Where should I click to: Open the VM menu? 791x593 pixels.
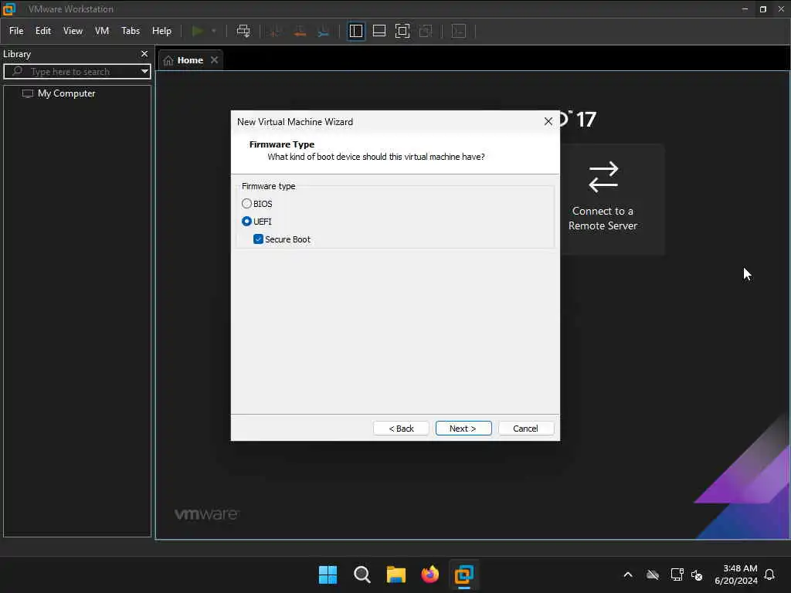102,31
